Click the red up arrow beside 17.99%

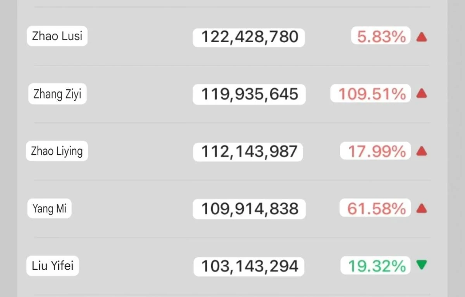422,151
